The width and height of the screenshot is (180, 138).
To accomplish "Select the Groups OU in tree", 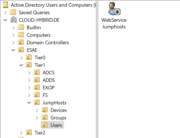I will coord(58,118).
